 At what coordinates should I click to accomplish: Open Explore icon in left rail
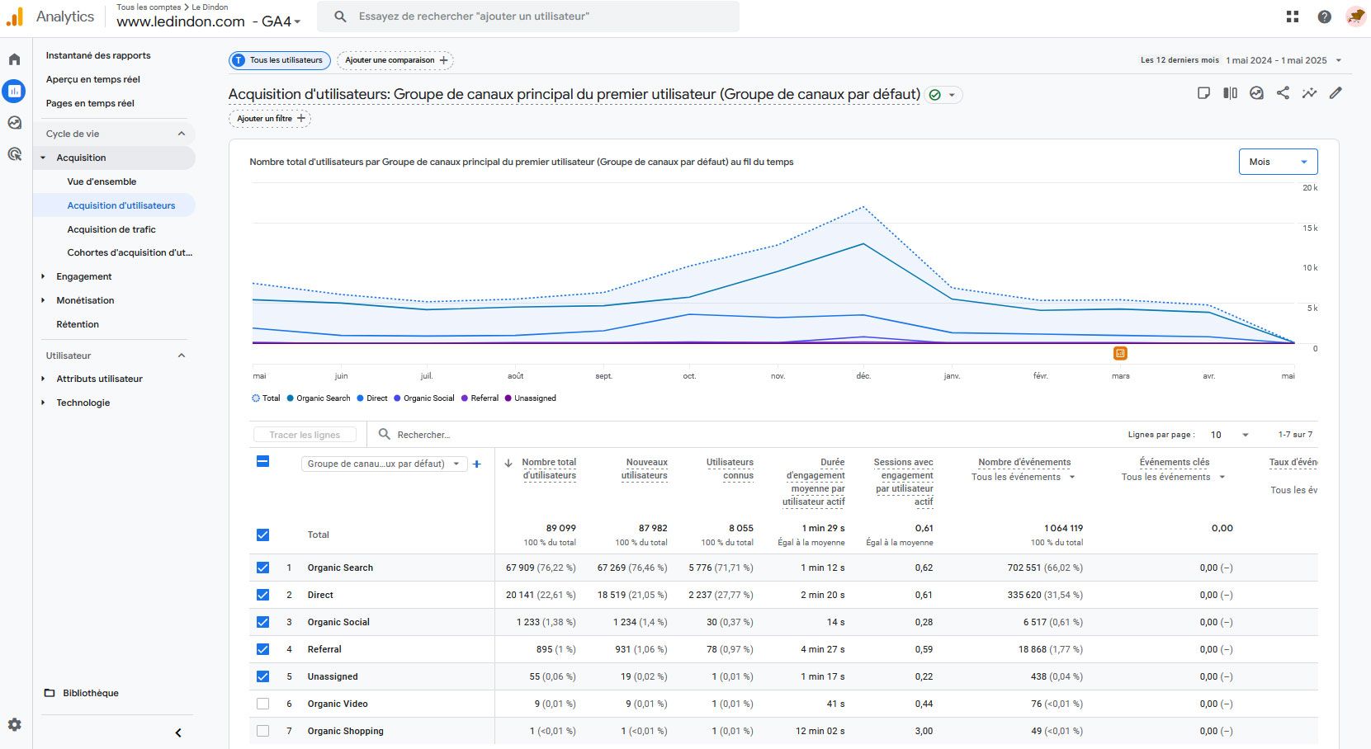[x=14, y=123]
